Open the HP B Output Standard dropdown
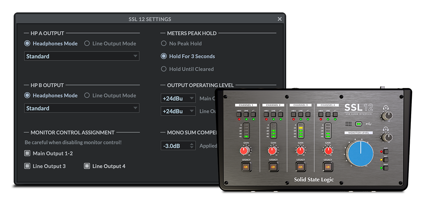 [x=81, y=108]
